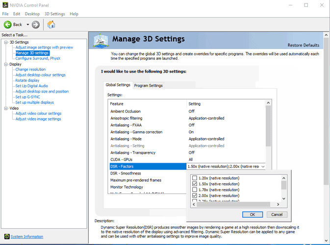Collapse the 3D Settings tree node
330x245 pixels.
(x=5, y=42)
